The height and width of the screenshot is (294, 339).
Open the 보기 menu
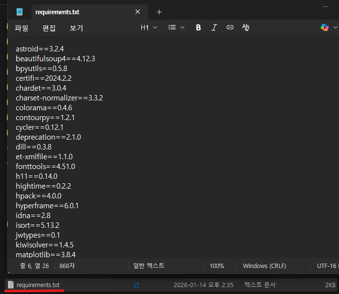[77, 28]
